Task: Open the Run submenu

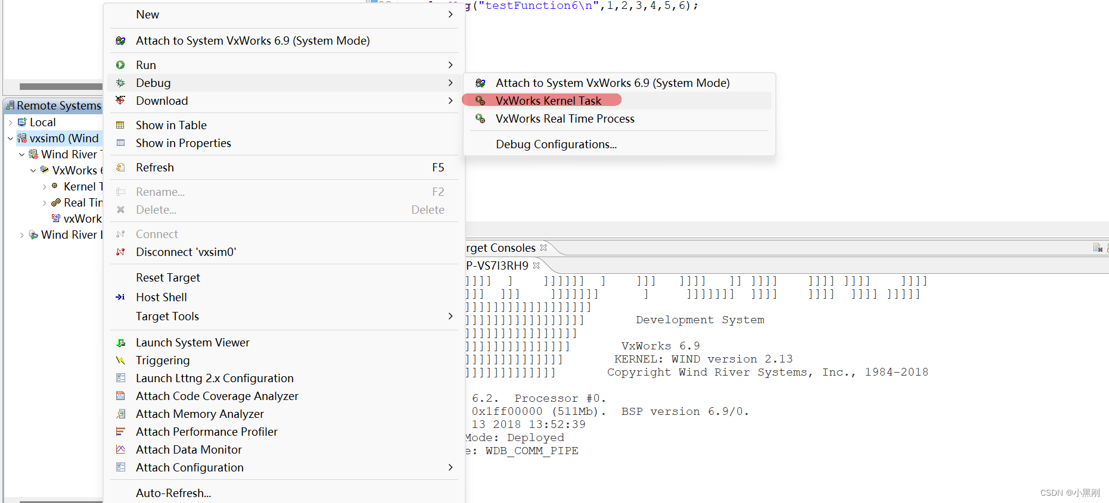Action: 284,65
